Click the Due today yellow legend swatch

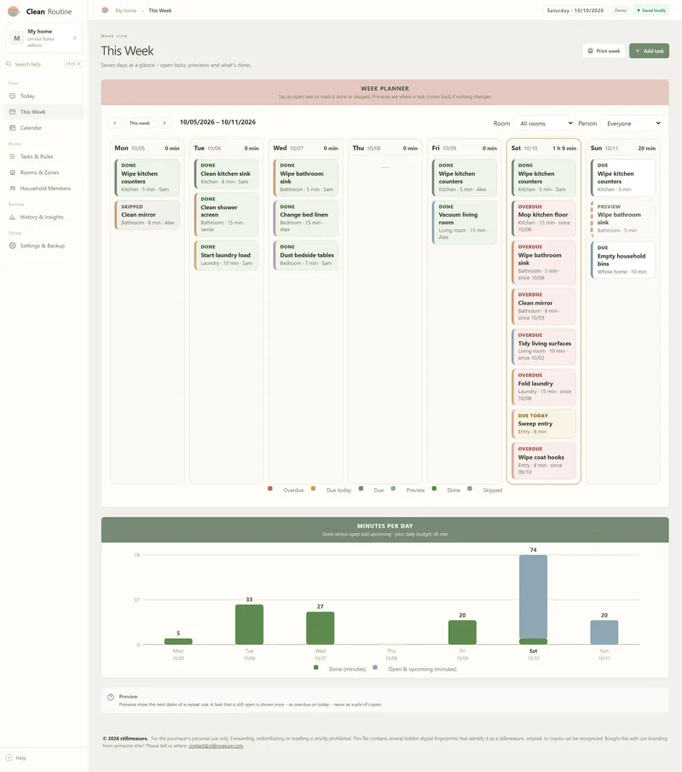(x=313, y=489)
